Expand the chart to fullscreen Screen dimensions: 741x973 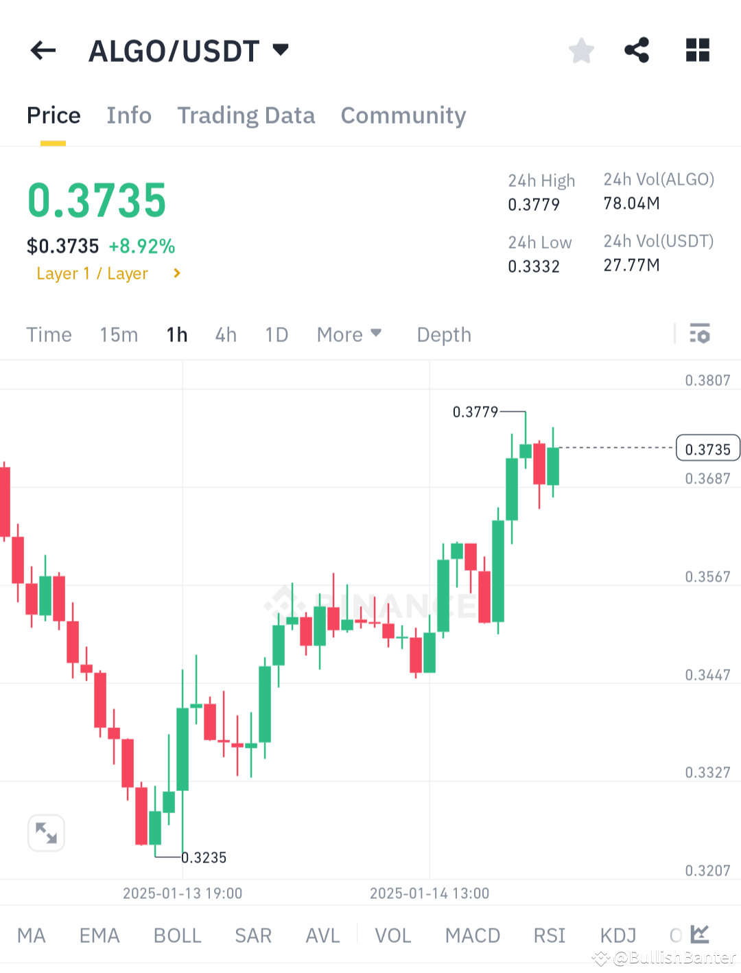(46, 832)
